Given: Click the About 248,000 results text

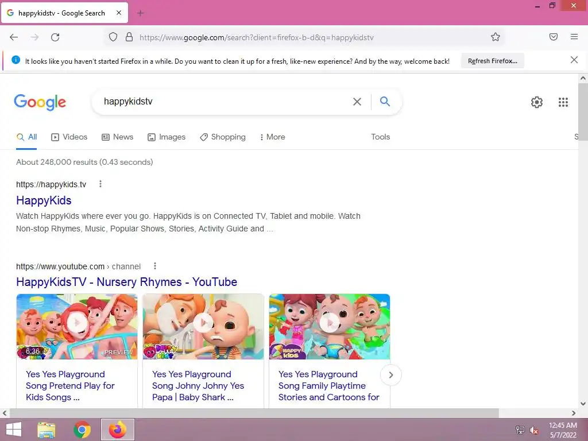Looking at the screenshot, I should [x=84, y=162].
